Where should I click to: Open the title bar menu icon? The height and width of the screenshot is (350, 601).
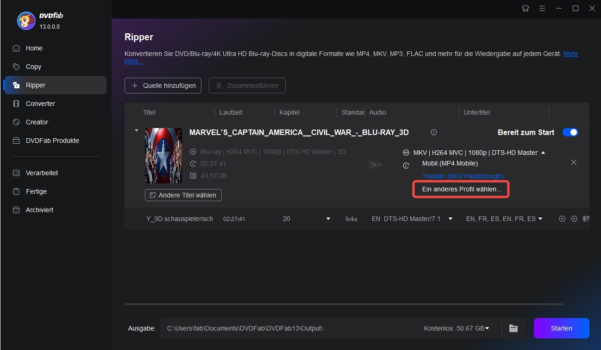click(542, 8)
